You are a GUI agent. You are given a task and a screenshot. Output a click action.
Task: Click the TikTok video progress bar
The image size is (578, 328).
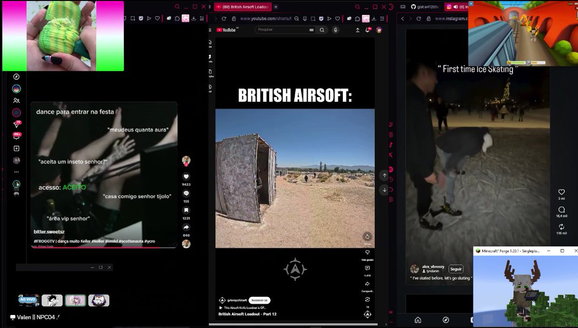(x=105, y=247)
